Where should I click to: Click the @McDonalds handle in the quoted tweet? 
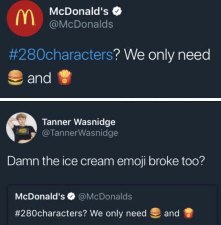coord(105,196)
